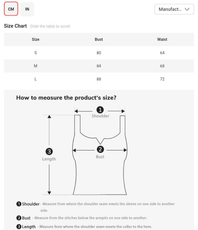Viewport: 198px width, 230px height.
Task: Switch size units to IN
Action: [27, 9]
